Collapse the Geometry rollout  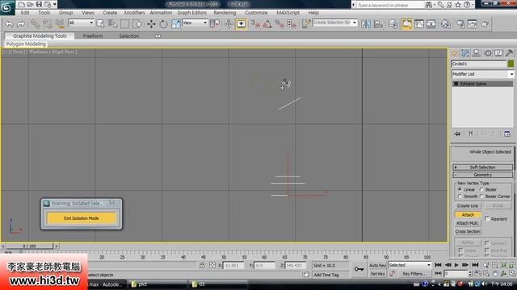482,175
